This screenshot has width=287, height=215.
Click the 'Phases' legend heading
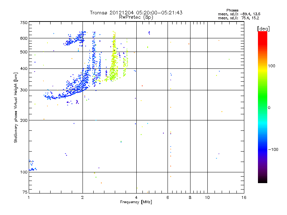coord(232,10)
